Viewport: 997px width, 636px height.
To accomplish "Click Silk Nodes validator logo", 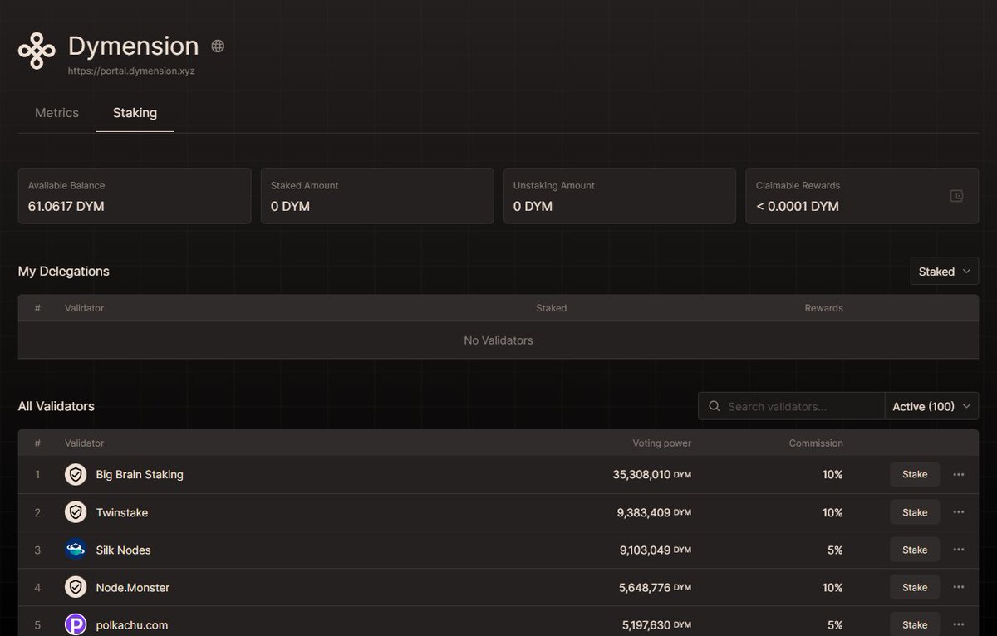I will point(76,550).
